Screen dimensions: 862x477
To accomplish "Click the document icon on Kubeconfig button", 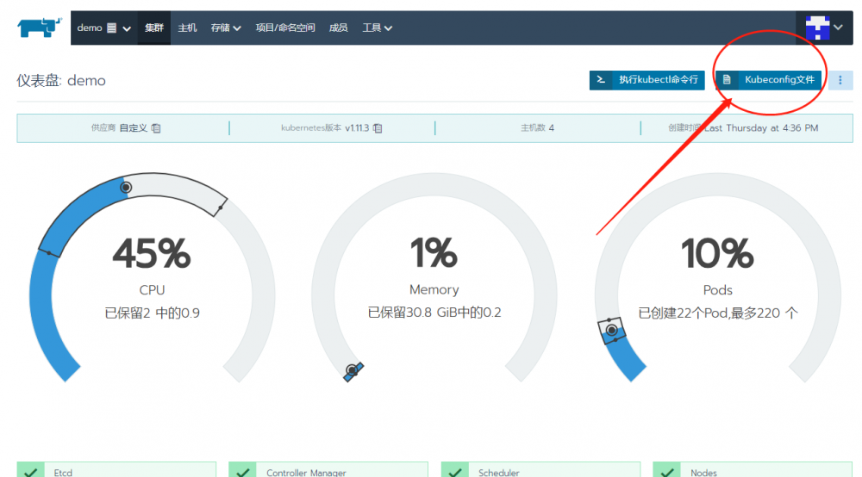I will [x=726, y=80].
